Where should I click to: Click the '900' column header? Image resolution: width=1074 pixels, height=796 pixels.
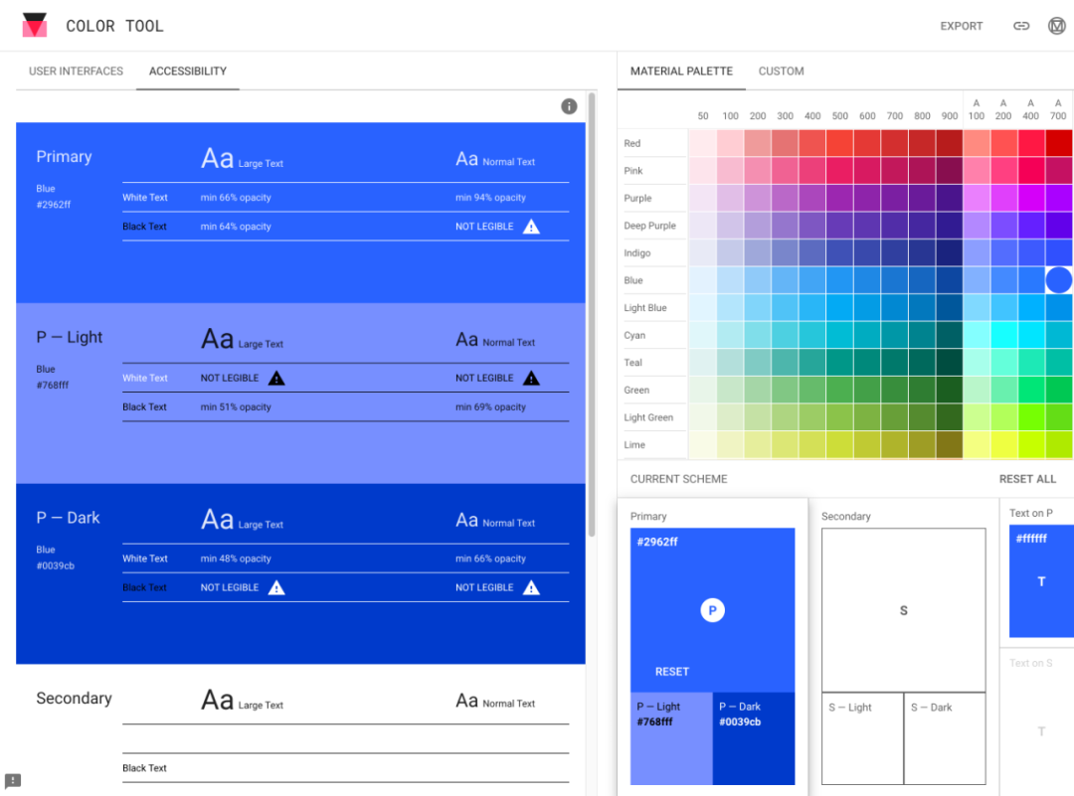tap(950, 115)
